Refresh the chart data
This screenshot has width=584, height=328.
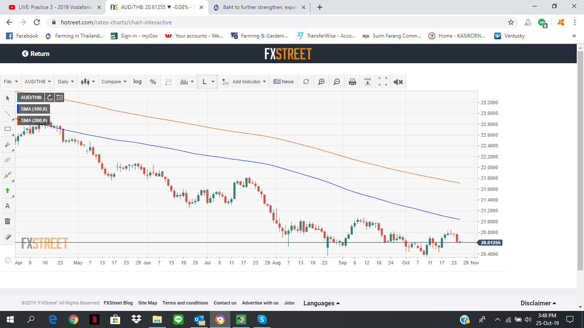(306, 82)
